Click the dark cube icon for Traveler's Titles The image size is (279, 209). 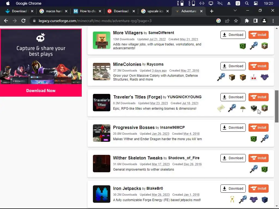click(254, 108)
